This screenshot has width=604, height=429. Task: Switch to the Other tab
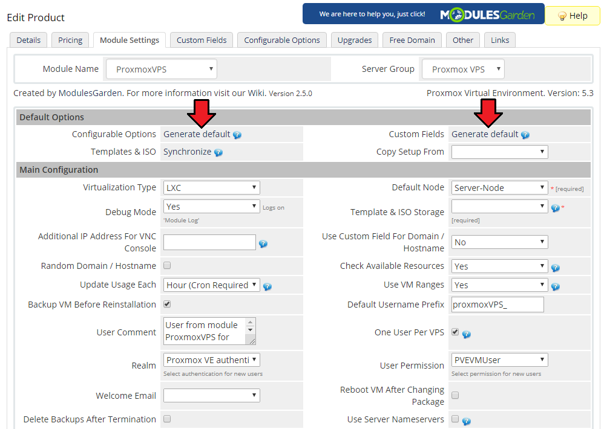[463, 40]
